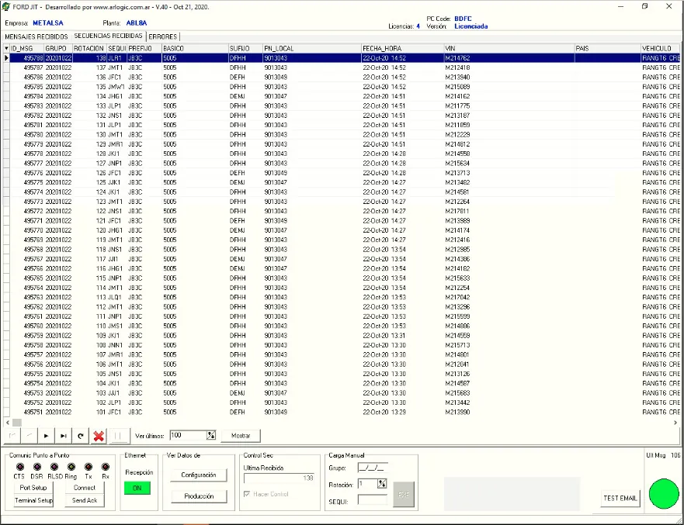This screenshot has width=684, height=525.
Task: Click Send Ack button
Action: click(x=85, y=500)
